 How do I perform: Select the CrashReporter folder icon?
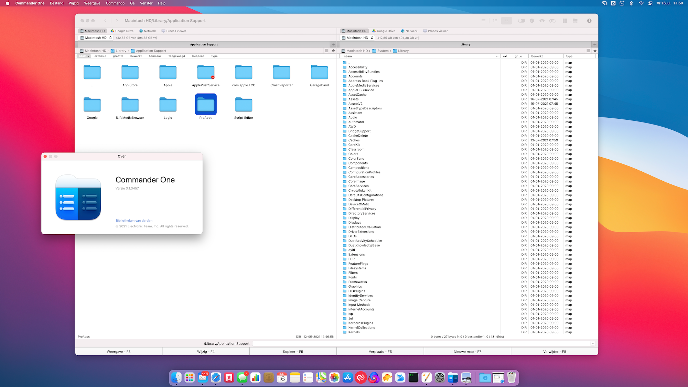coord(281,72)
